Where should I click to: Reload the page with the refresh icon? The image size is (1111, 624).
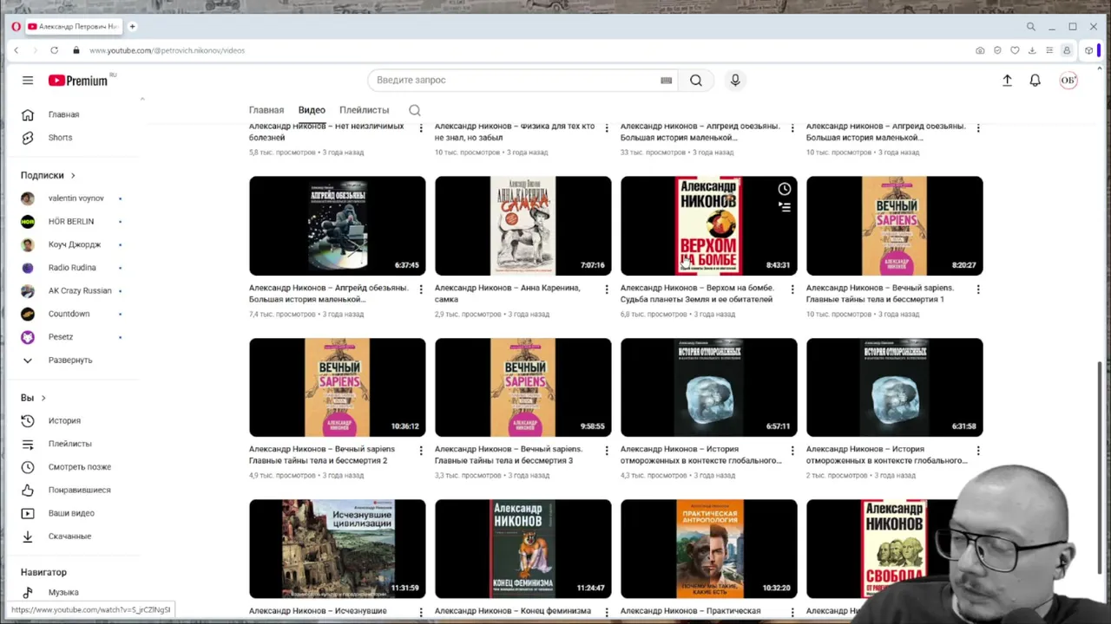[x=54, y=50]
